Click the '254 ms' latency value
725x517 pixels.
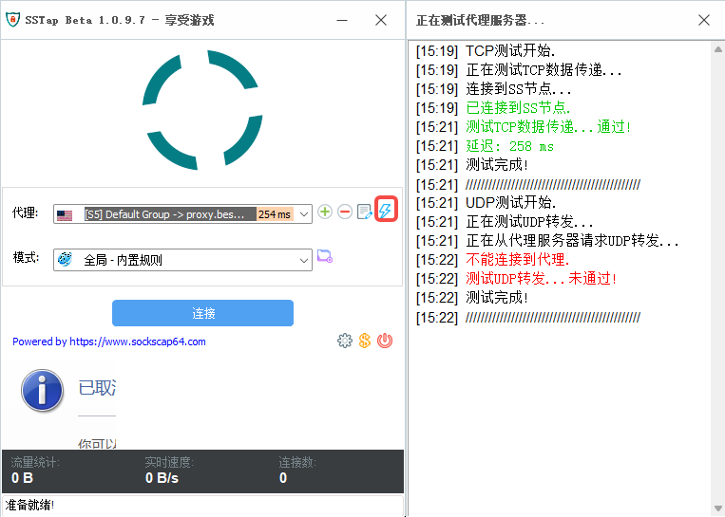tap(275, 214)
